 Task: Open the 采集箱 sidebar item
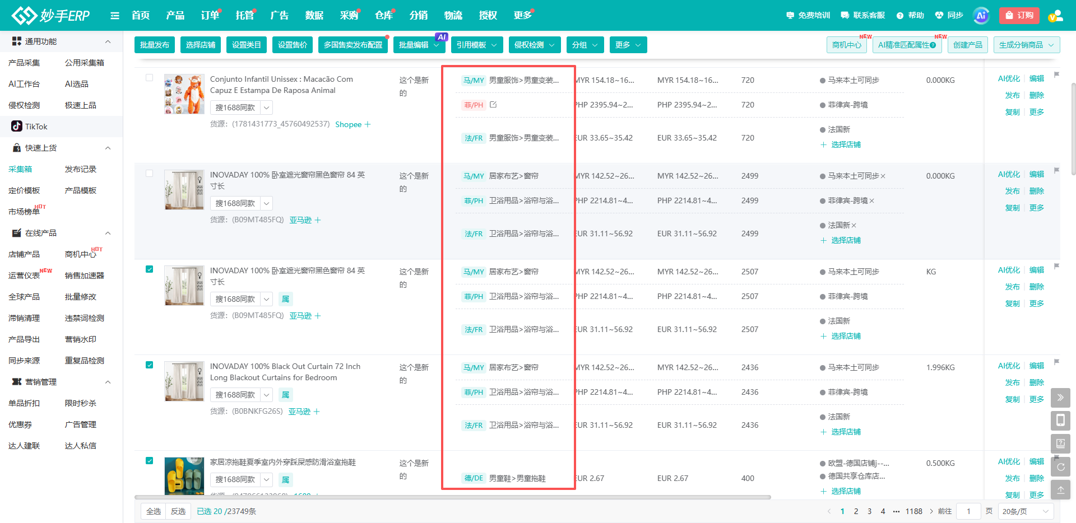(x=20, y=169)
